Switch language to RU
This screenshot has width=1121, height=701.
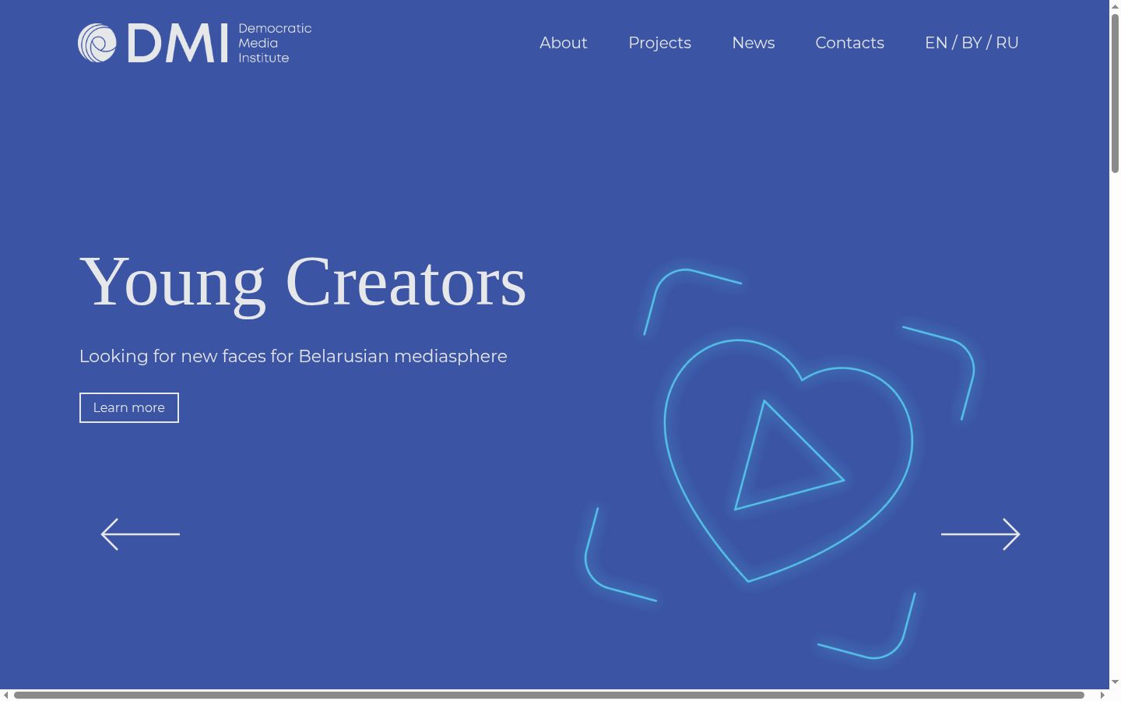1007,43
